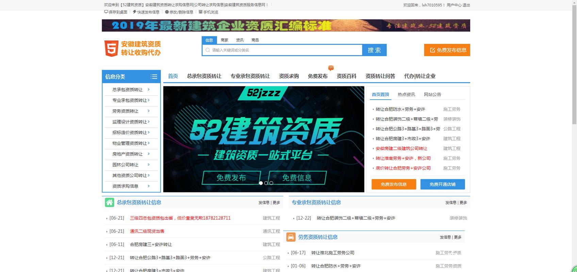Expand 监理设计资质转让 sidebar category
This screenshot has width=577, height=272.
coord(131,122)
